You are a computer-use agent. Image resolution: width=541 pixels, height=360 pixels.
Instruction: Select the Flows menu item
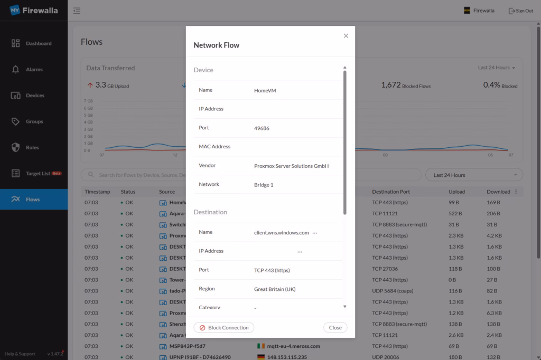click(33, 200)
